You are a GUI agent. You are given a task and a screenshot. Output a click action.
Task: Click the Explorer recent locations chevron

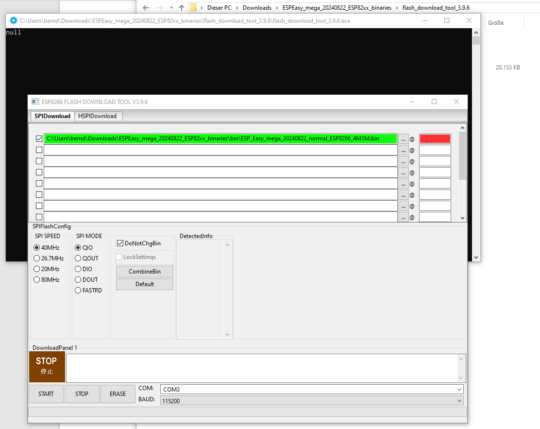[171, 8]
